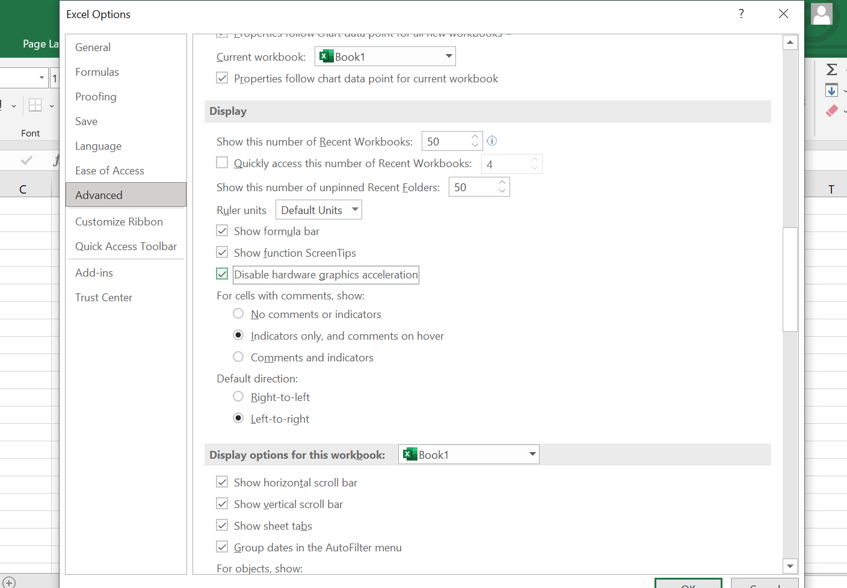Open the user account avatar icon
The width and height of the screenshot is (847, 588).
pyautogui.click(x=821, y=14)
